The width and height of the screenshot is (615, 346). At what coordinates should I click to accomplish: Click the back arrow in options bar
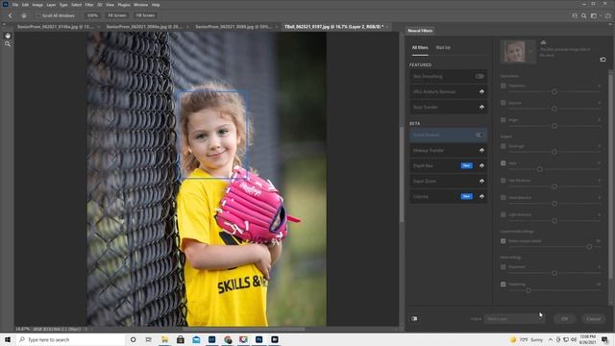click(x=11, y=15)
